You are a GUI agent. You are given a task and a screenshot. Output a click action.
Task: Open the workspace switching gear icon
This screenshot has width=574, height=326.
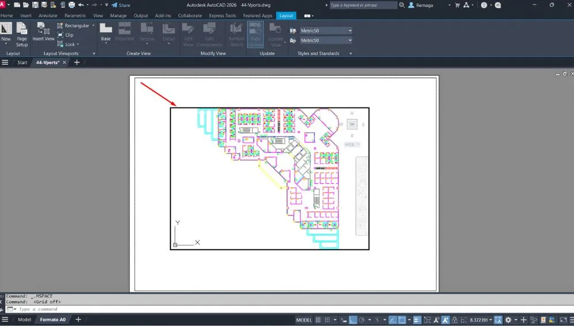508,320
